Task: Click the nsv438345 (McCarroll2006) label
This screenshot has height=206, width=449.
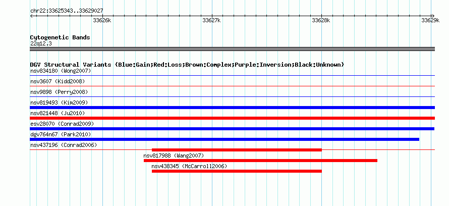Action: pyautogui.click(x=189, y=166)
